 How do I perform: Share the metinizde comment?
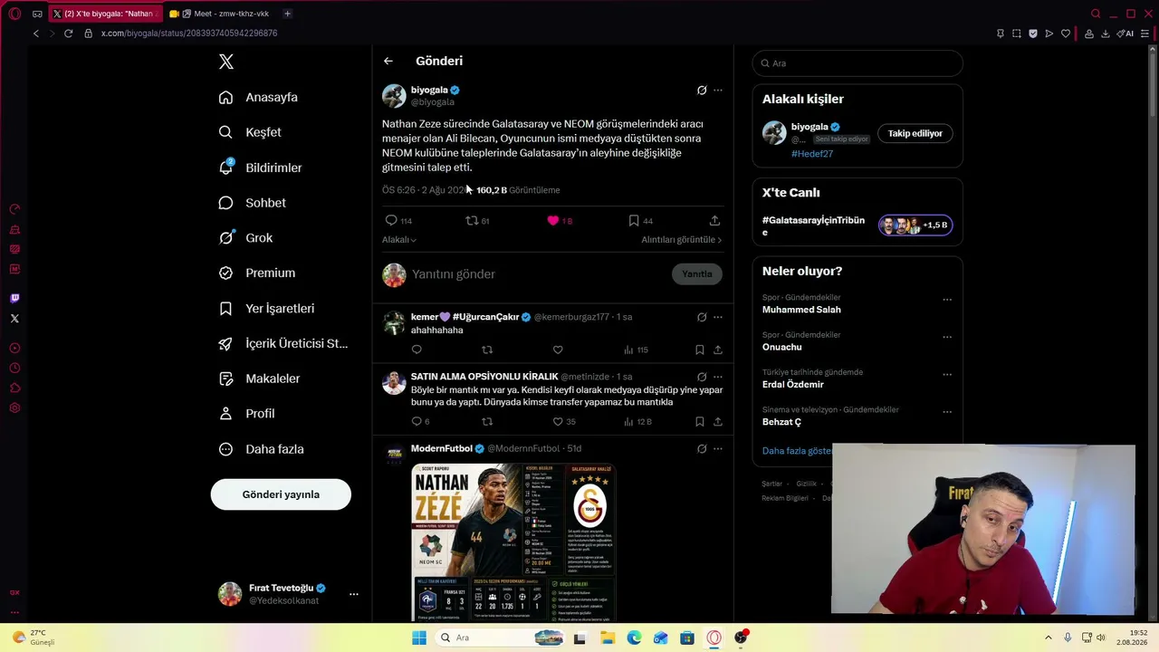[x=718, y=421]
